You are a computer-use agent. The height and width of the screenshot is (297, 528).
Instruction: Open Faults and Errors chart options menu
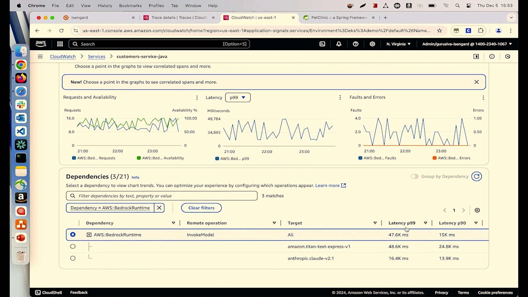click(x=483, y=98)
